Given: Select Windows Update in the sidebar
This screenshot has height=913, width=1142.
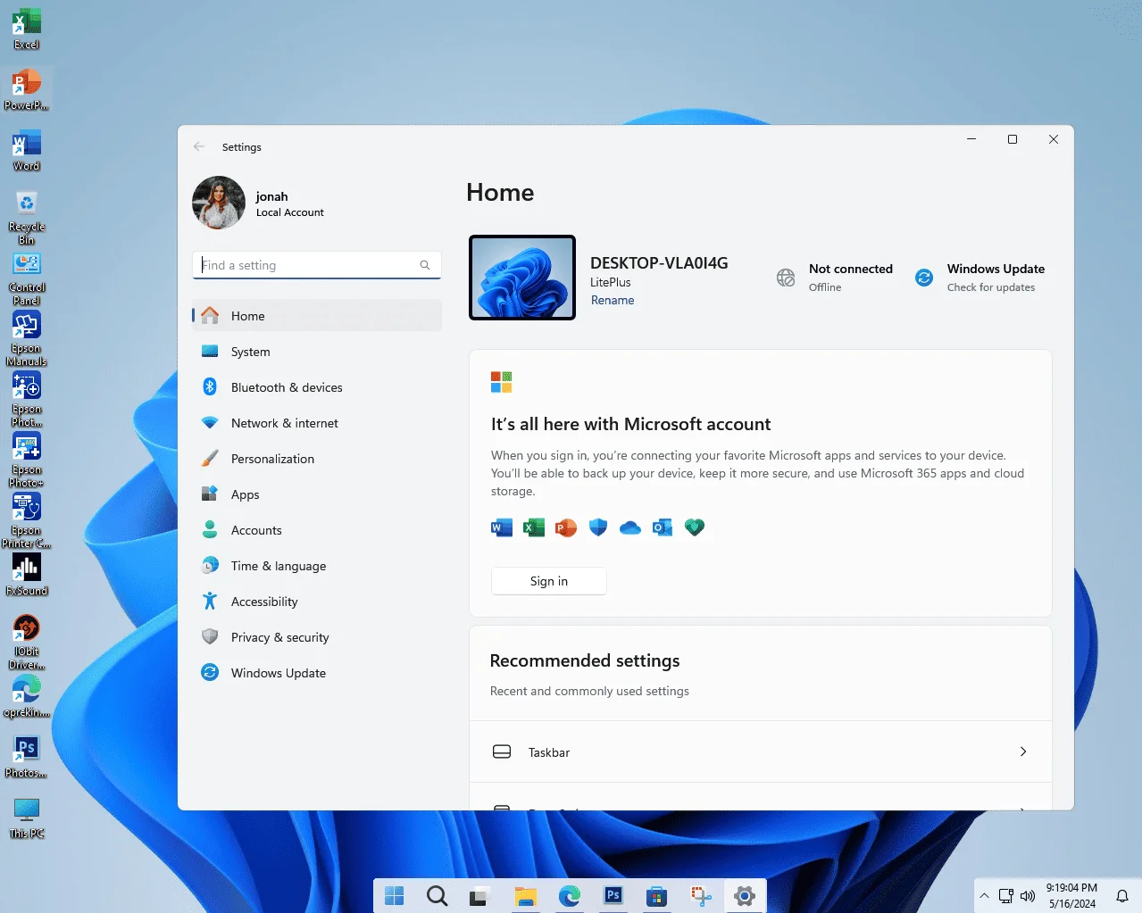Looking at the screenshot, I should point(316,673).
